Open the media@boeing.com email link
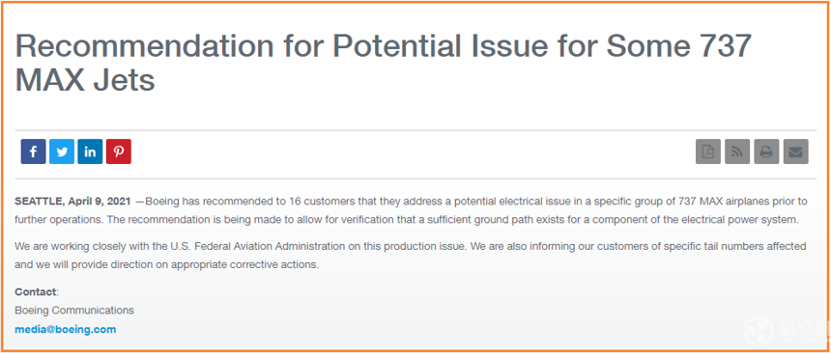The image size is (831, 353). pos(65,329)
